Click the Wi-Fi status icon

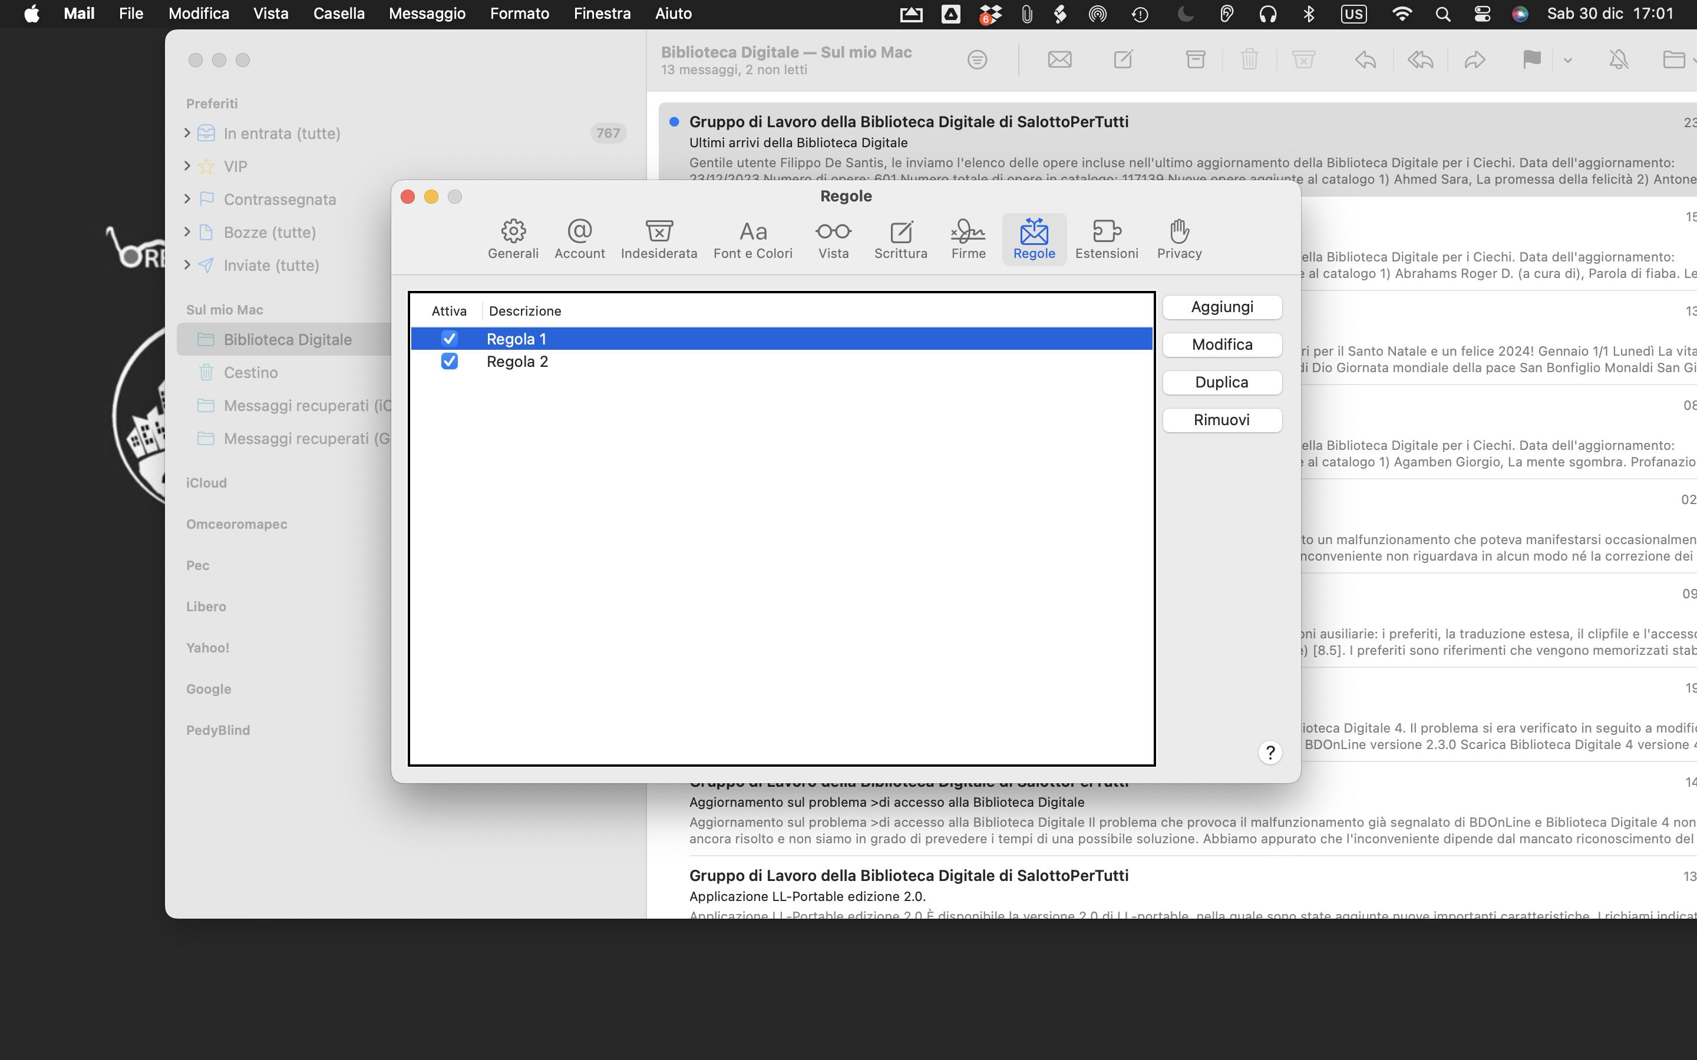(1401, 14)
